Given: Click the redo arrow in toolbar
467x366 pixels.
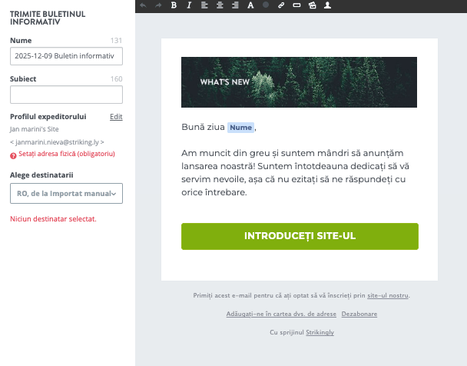Looking at the screenshot, I should (x=158, y=5).
